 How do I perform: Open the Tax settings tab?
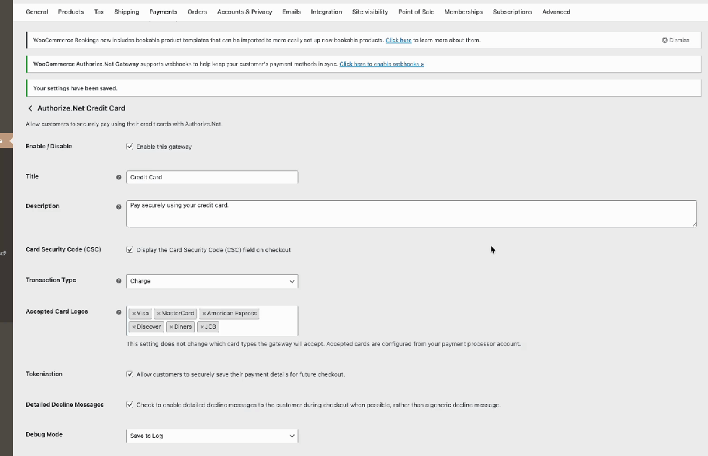99,12
